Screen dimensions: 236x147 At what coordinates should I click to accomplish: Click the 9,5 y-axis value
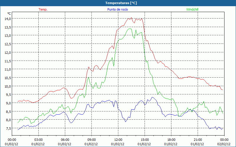click(8, 94)
